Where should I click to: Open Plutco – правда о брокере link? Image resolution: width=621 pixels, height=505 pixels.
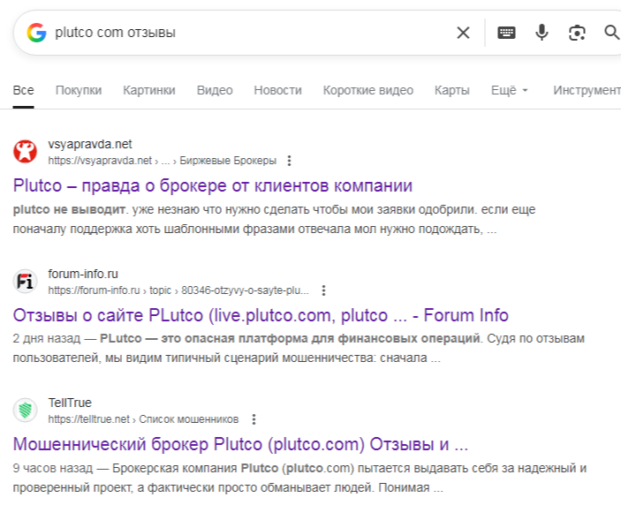(213, 185)
